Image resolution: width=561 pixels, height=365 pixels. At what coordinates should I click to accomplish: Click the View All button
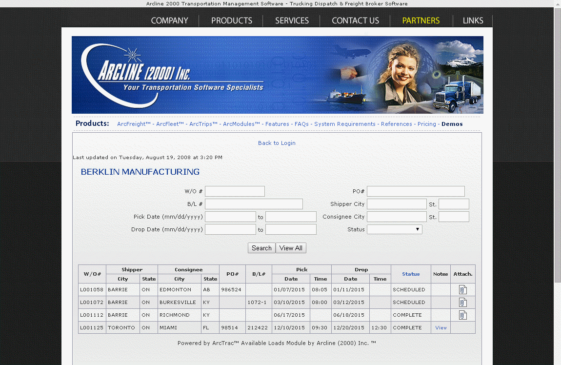click(x=291, y=248)
